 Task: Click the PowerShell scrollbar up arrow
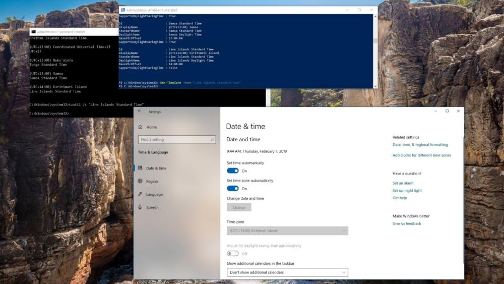pos(375,16)
